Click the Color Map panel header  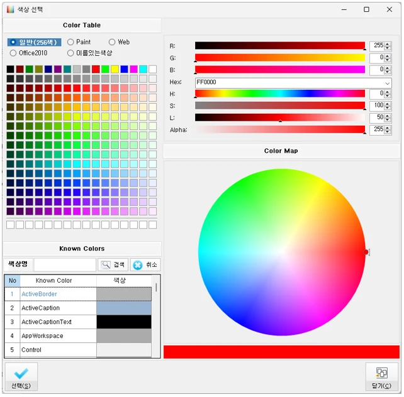click(281, 151)
